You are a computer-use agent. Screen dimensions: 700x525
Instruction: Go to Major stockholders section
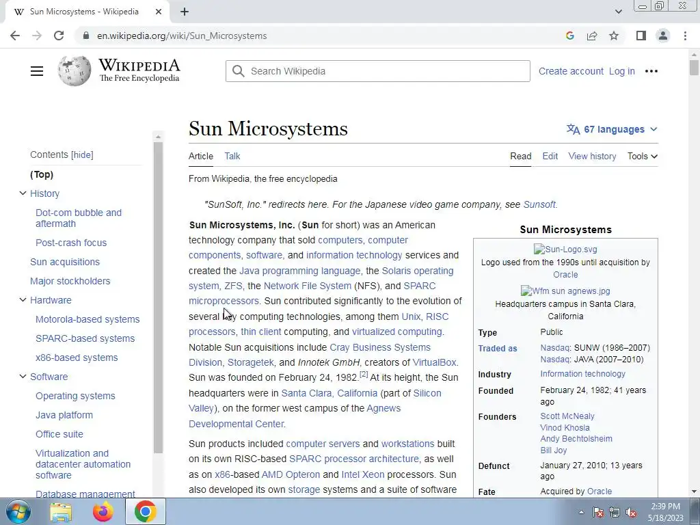pos(70,281)
